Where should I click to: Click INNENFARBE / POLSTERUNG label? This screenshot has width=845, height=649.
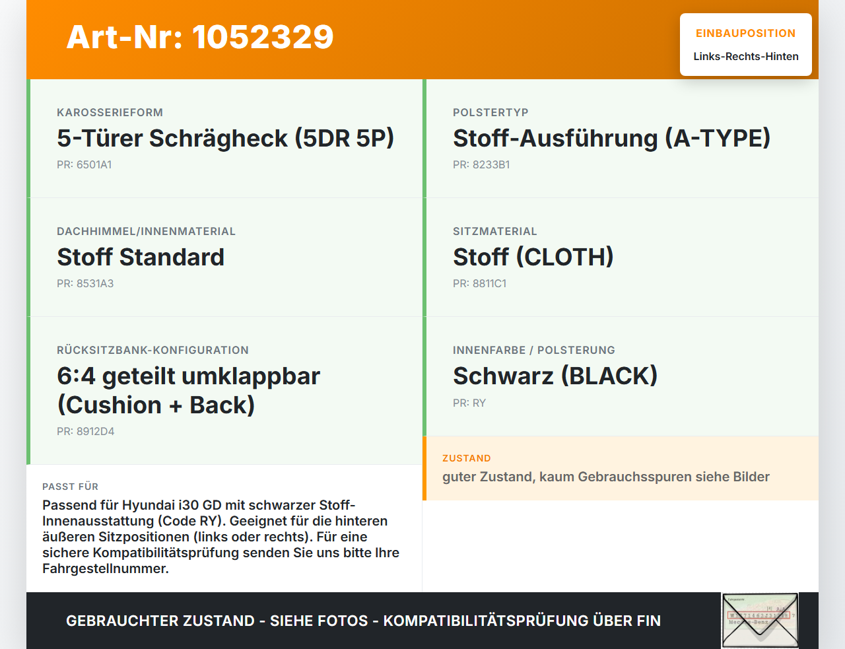[x=533, y=350]
